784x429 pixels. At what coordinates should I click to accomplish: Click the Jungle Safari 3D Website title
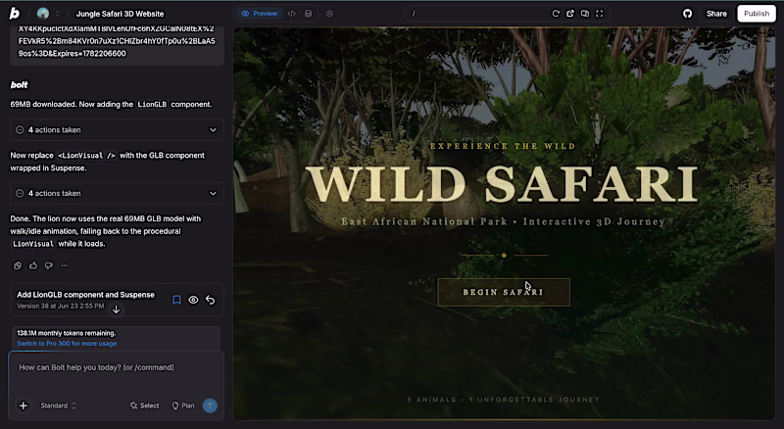point(120,14)
